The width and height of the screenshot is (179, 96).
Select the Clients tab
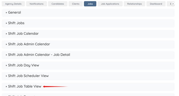click(x=76, y=4)
